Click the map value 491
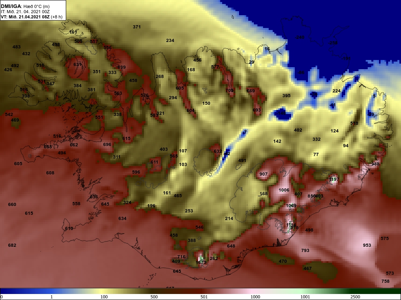 pos(242,160)
